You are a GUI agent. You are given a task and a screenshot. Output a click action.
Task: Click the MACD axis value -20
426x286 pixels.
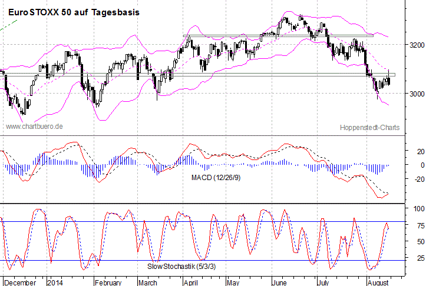tap(419, 179)
